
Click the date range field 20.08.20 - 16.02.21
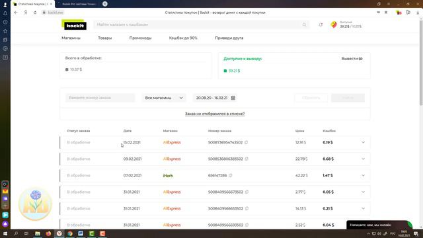tap(215, 98)
